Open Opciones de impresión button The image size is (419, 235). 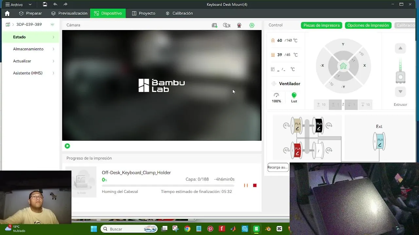click(368, 25)
